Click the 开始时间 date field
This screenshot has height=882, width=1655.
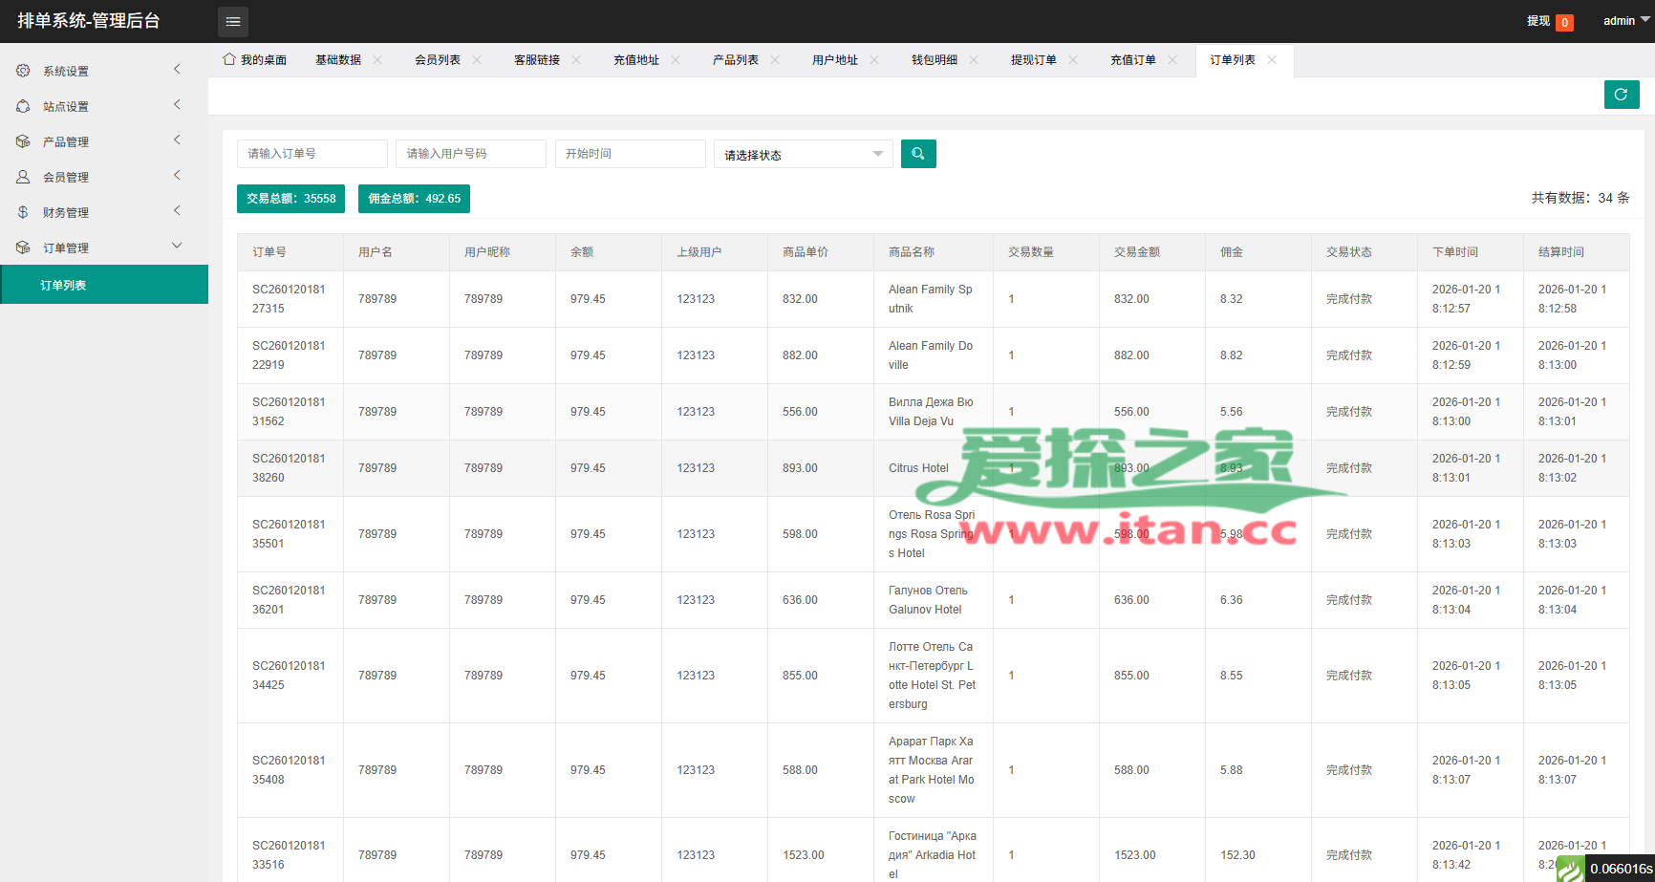pos(630,154)
